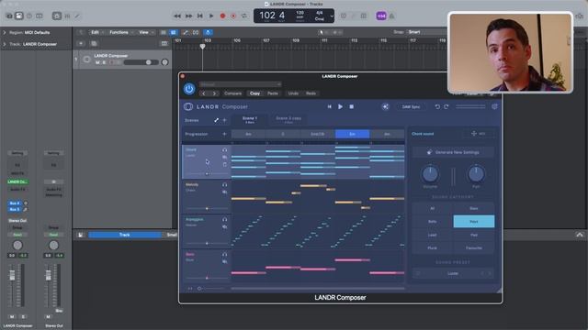Toggle Logic's Cycle button
Viewport: 588px width, 330px height.
pyautogui.click(x=244, y=16)
